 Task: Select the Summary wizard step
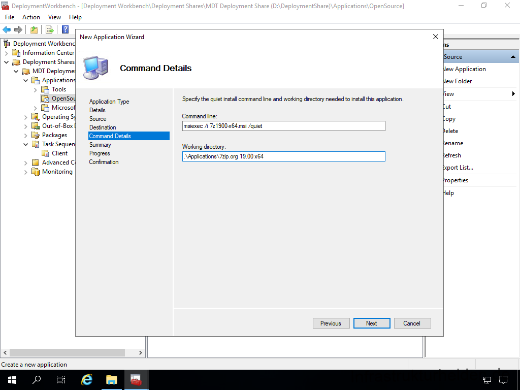tap(100, 145)
